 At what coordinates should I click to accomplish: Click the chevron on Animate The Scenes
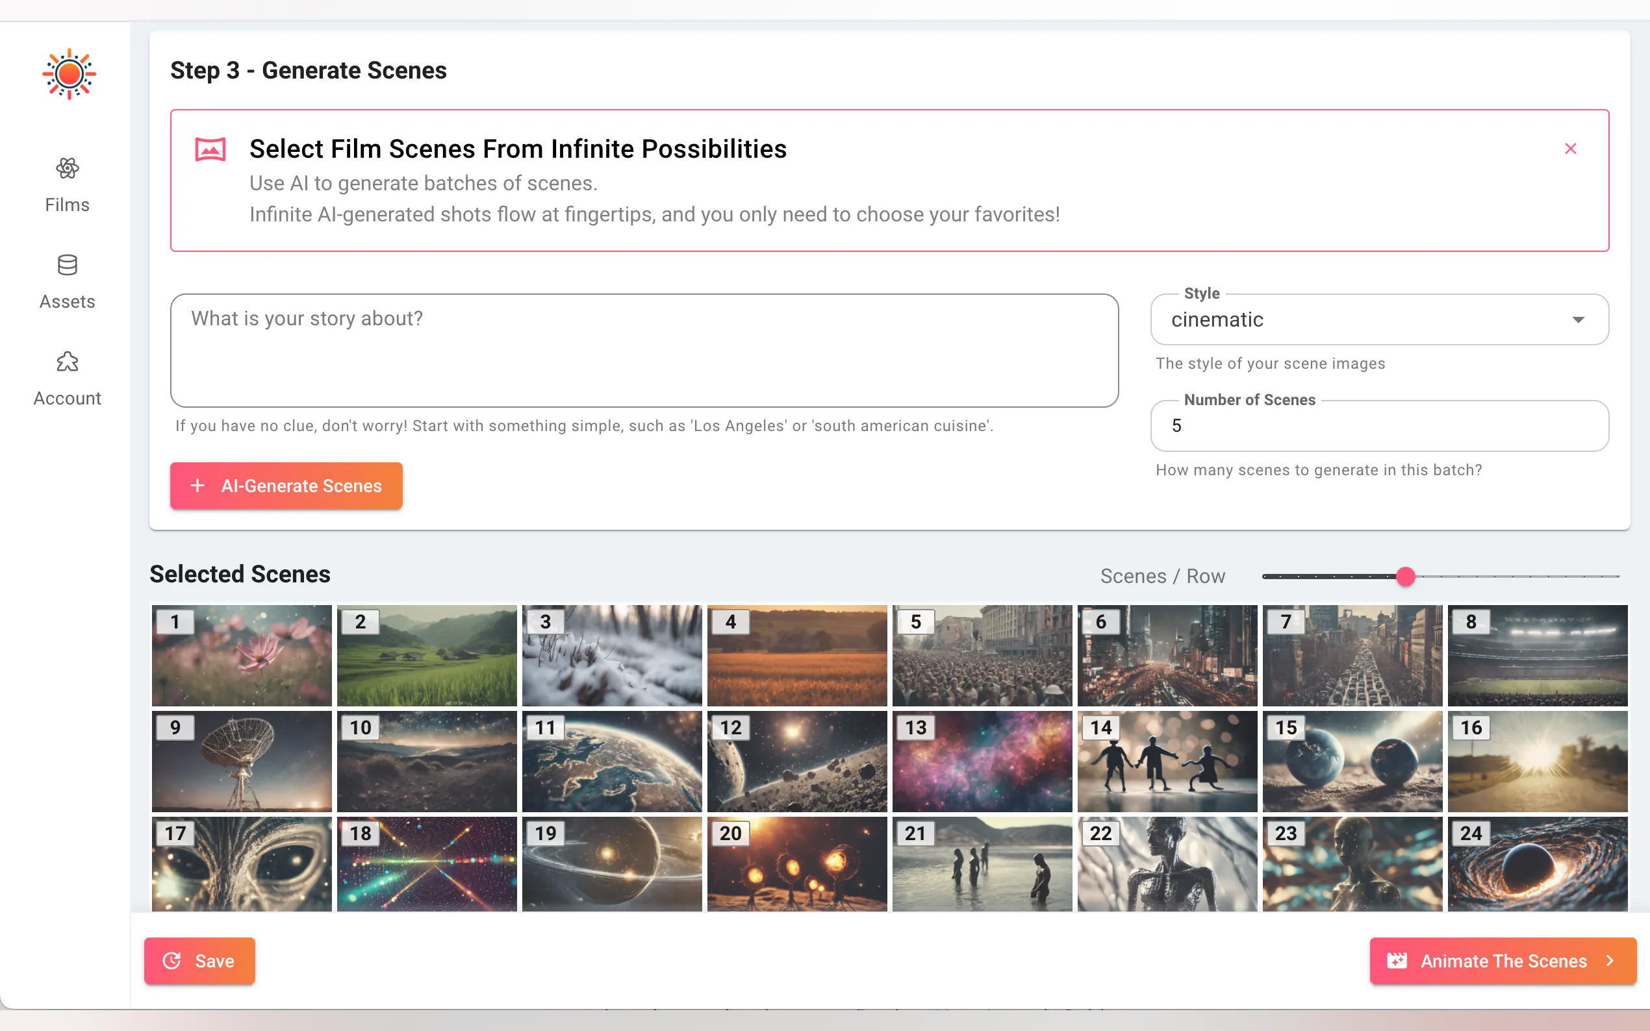point(1610,961)
